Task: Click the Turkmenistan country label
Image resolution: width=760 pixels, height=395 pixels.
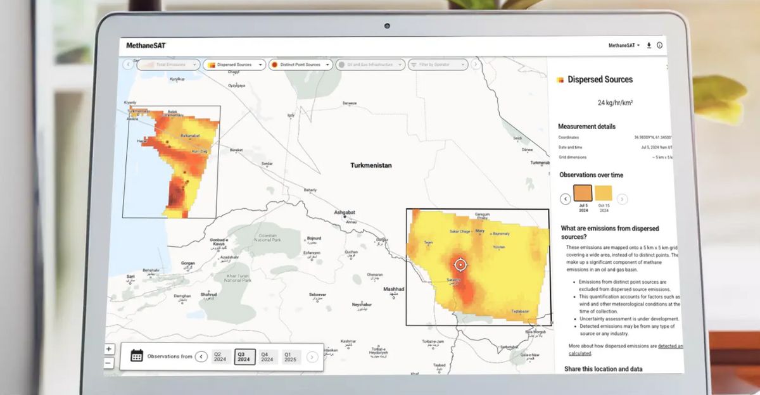Action: [371, 165]
